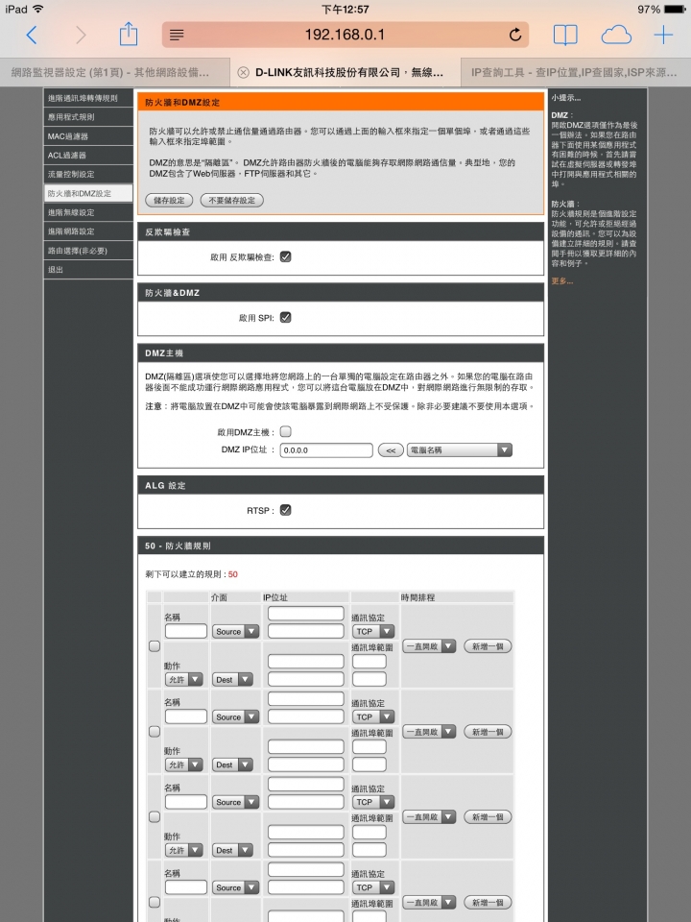
Task: Open the second rule's Source interface dropdown
Action: [236, 716]
